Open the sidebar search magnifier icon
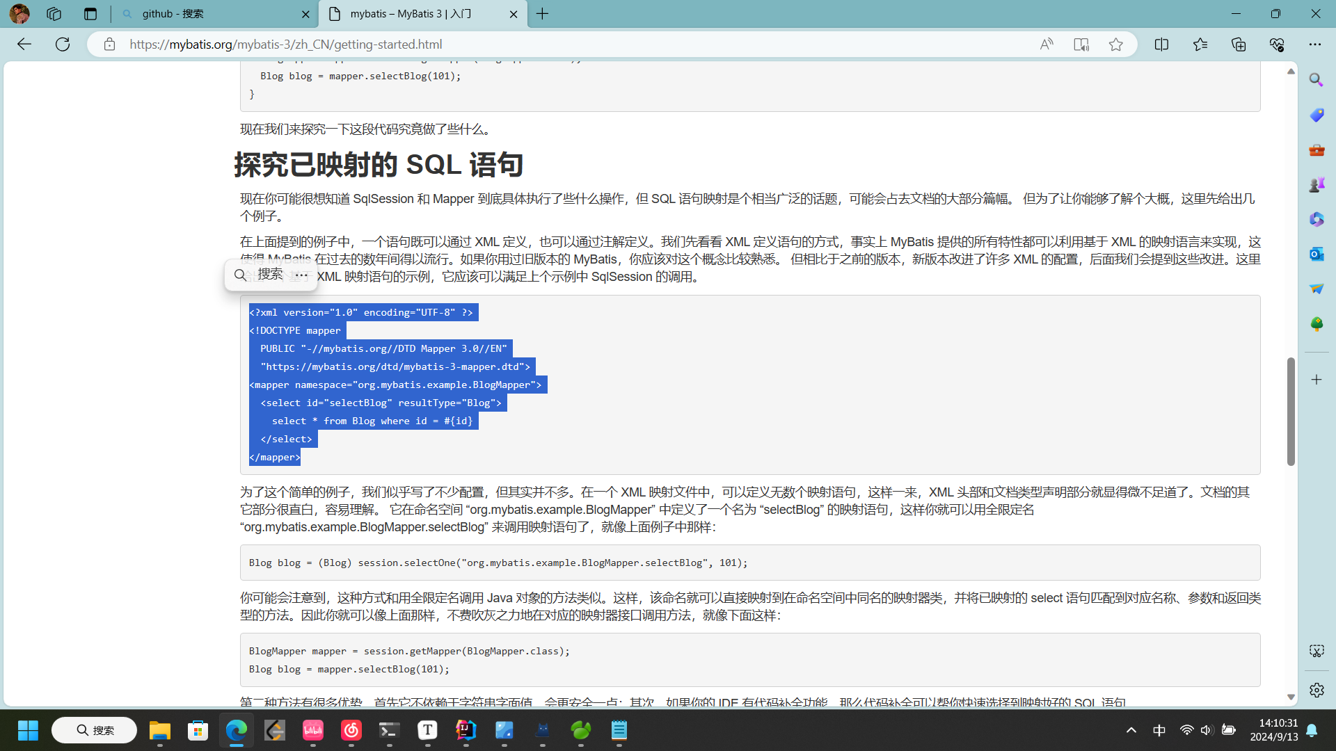Viewport: 1336px width, 751px height. coord(1317,80)
